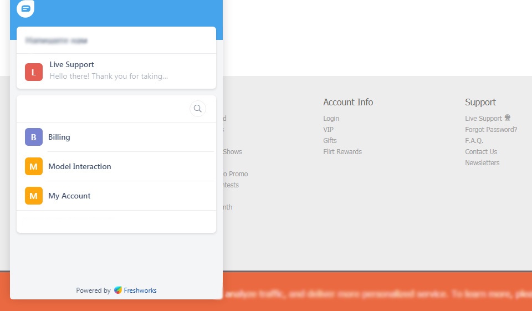Image resolution: width=532 pixels, height=311 pixels.
Task: Open the F.A.Q. link under Support
Action: (x=474, y=141)
